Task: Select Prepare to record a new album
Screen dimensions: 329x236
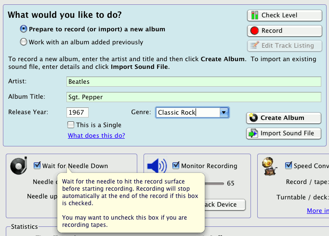Action: [x=24, y=29]
